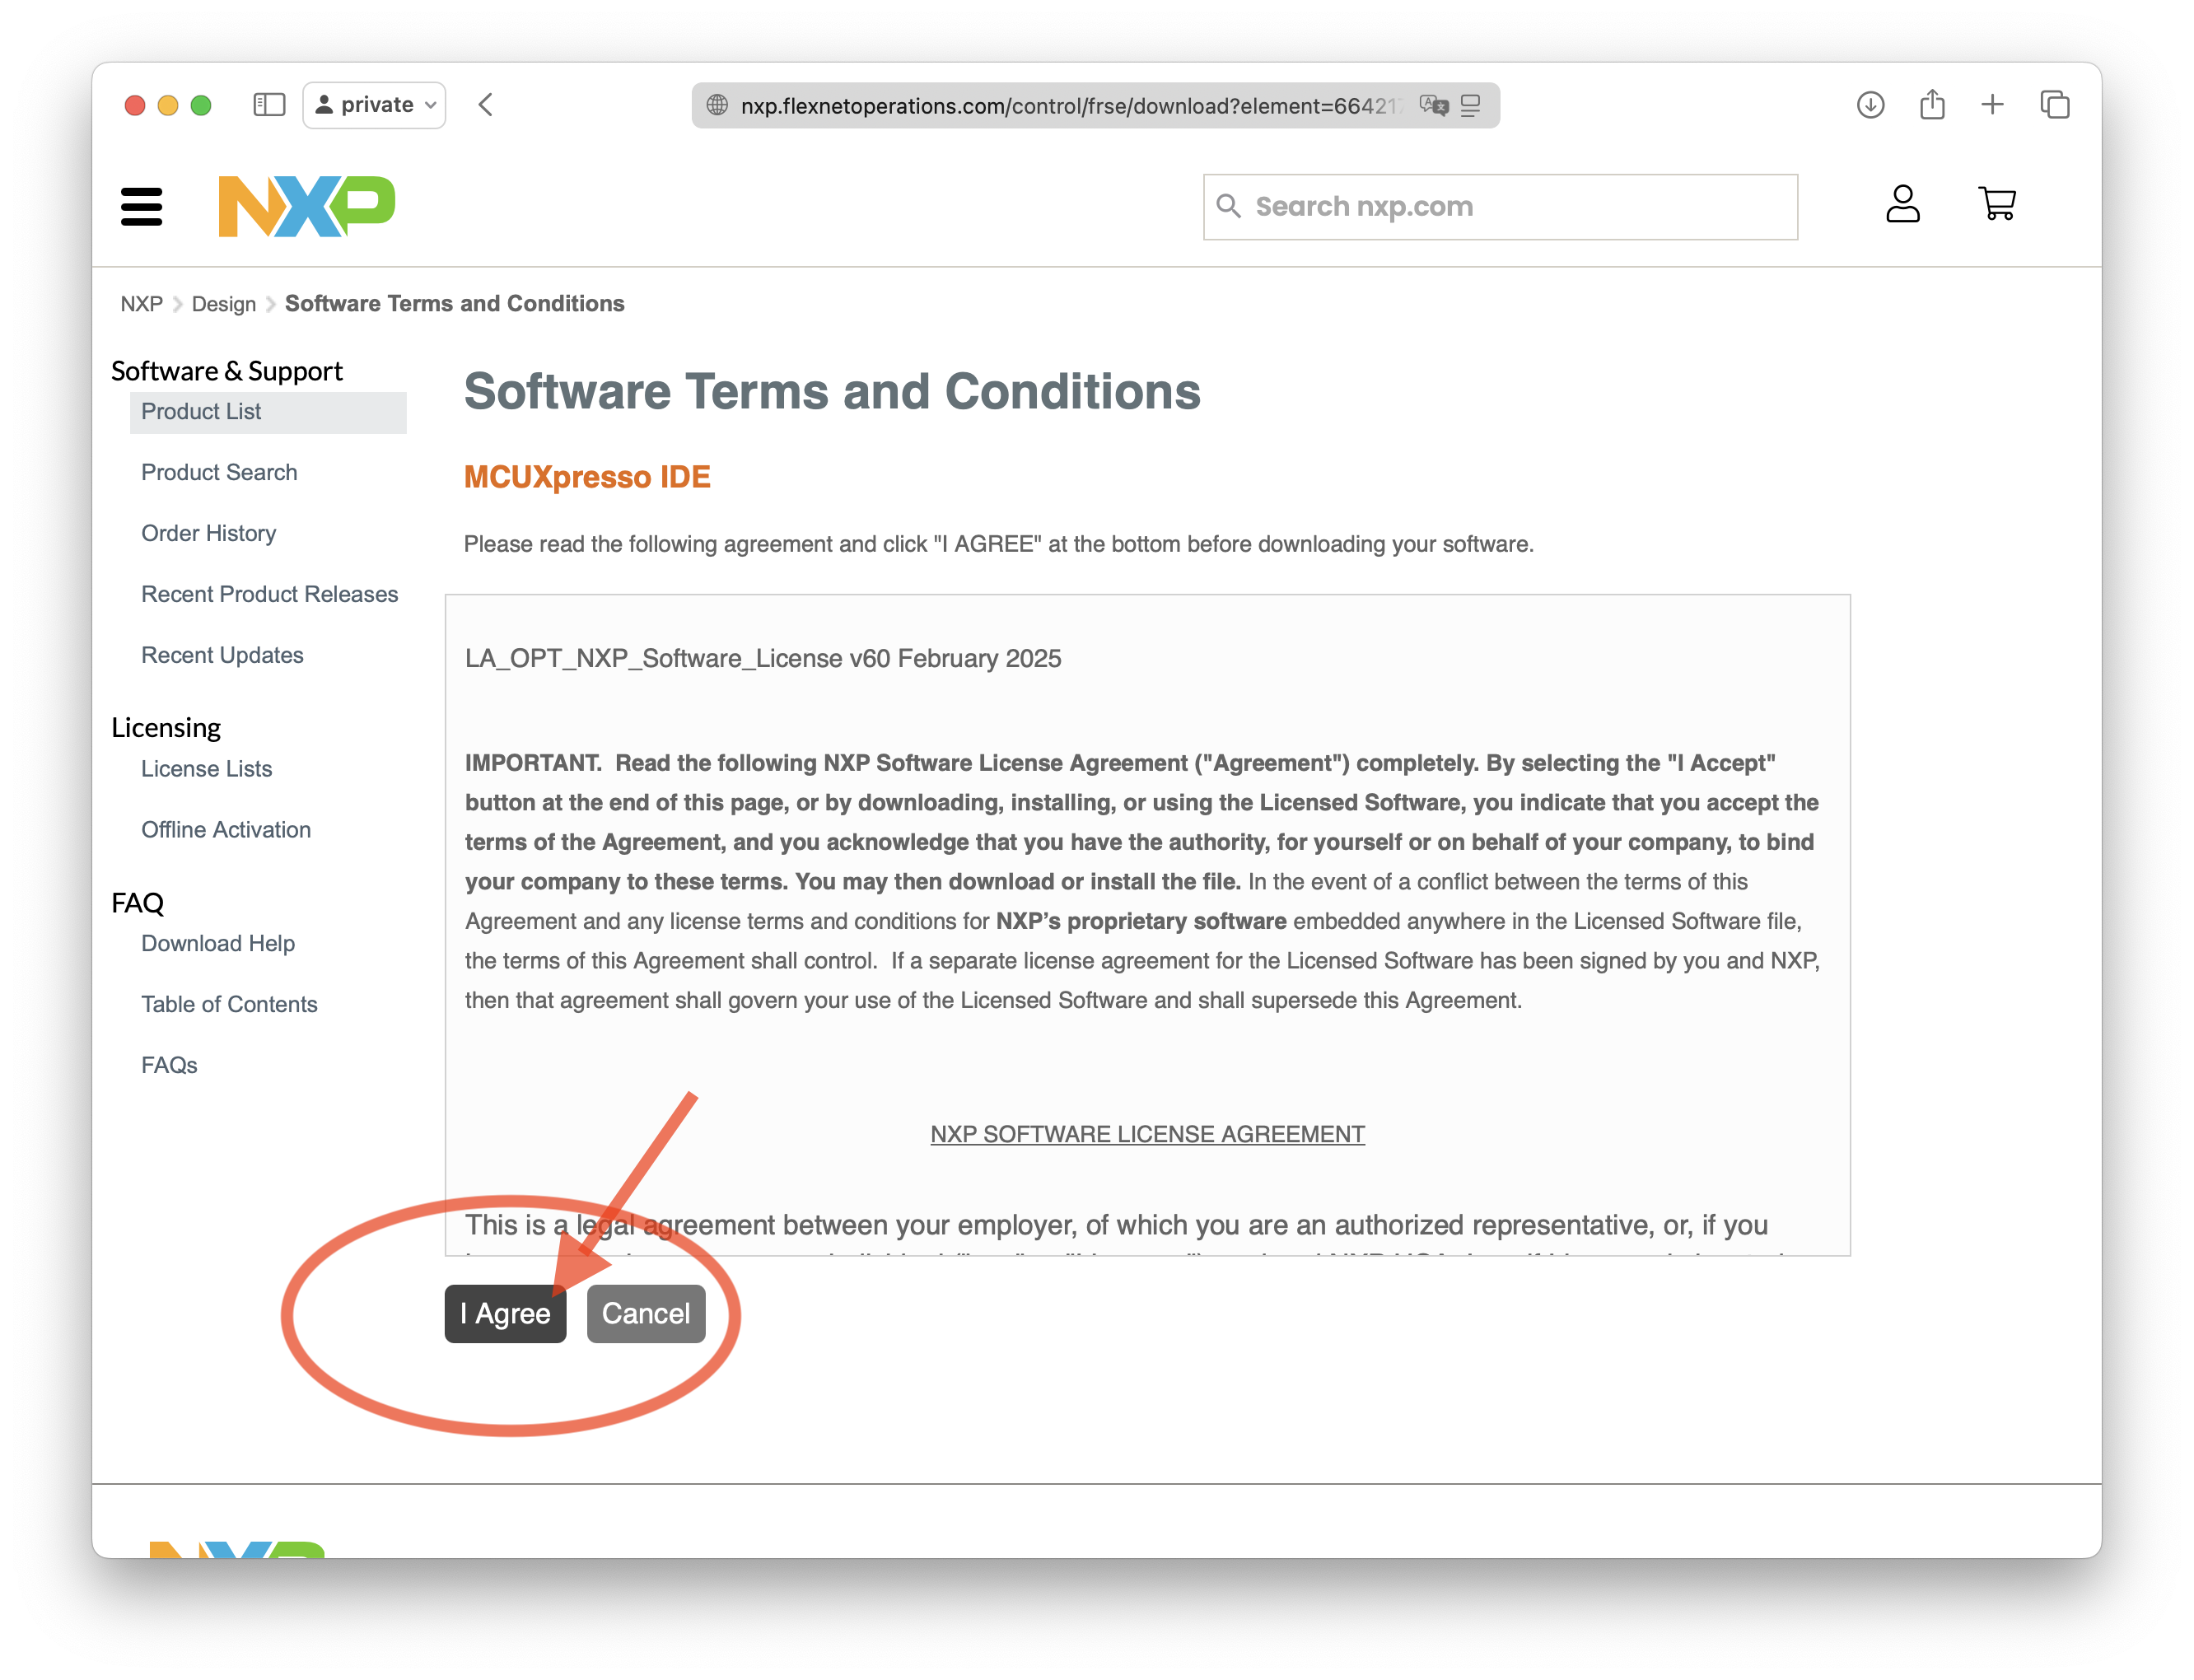The image size is (2194, 1680).
Task: Click the user account icon
Action: (x=1903, y=204)
